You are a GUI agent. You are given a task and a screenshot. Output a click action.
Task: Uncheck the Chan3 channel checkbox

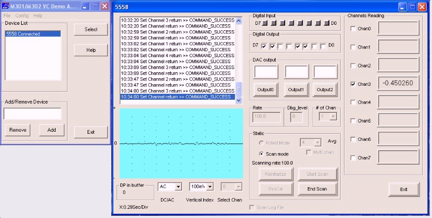pos(353,84)
